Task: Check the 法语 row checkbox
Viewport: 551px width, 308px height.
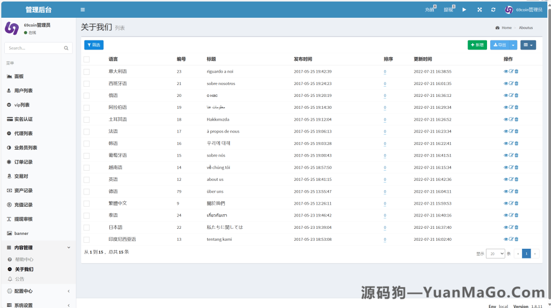Action: point(87,131)
